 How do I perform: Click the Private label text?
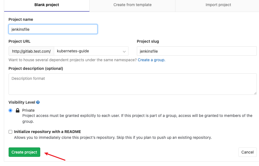coord(28,110)
